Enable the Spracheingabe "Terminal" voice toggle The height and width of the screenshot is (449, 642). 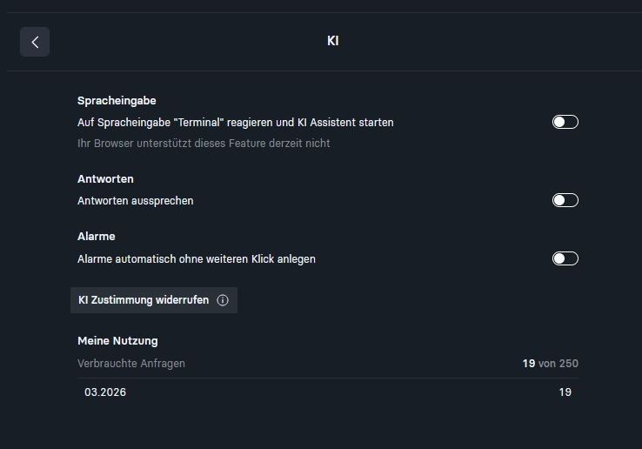[565, 122]
